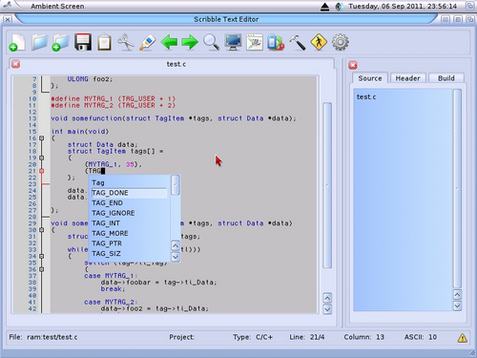Close the test.c document tab

pos(16,64)
